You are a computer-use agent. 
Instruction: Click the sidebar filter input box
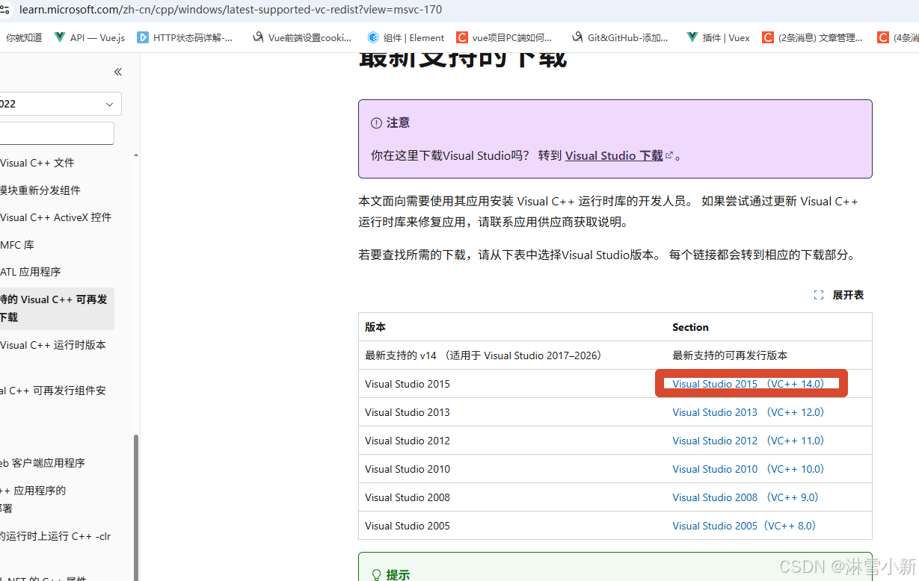click(57, 133)
